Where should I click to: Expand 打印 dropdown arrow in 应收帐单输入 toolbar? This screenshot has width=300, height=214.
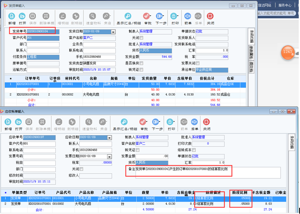tap(174, 122)
